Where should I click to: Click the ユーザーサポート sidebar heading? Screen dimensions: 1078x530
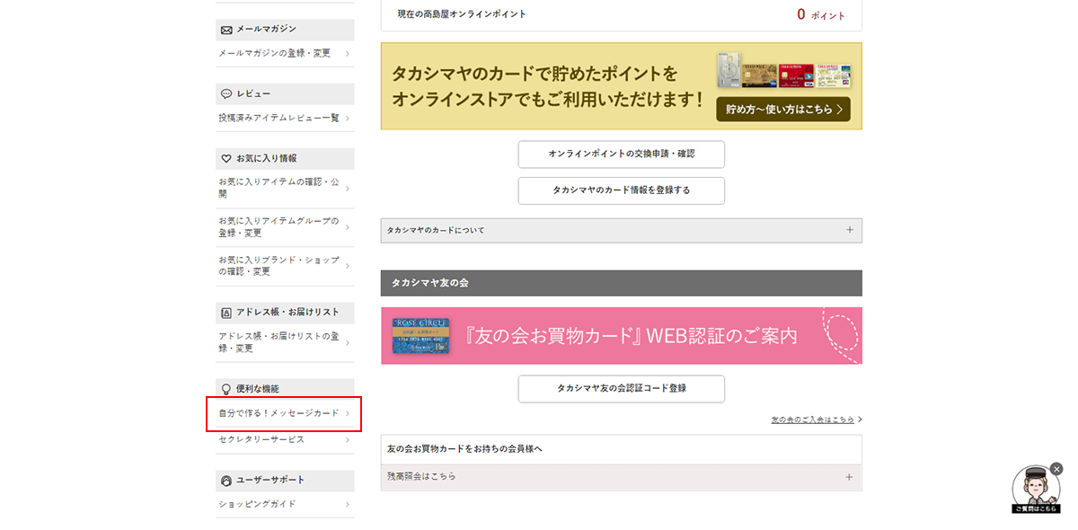coord(285,481)
